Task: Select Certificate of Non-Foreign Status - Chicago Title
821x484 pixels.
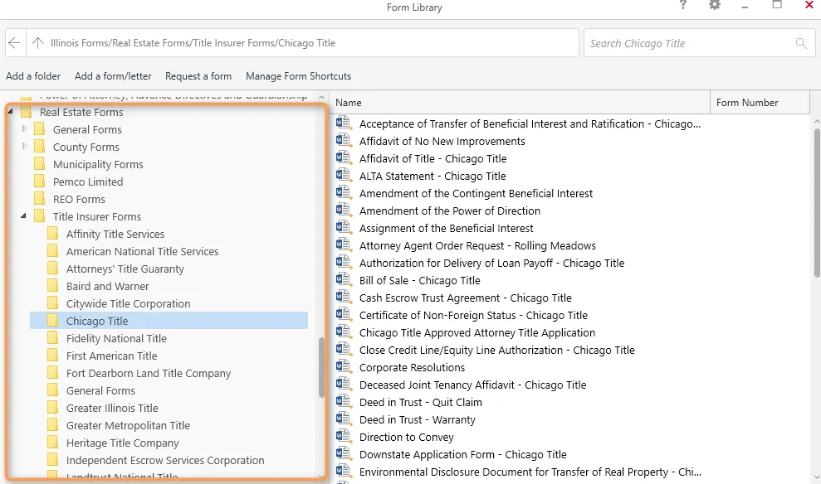Action: point(473,315)
